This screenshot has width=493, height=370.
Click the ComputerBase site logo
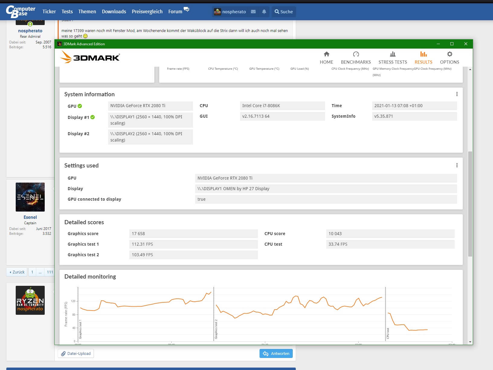point(21,12)
